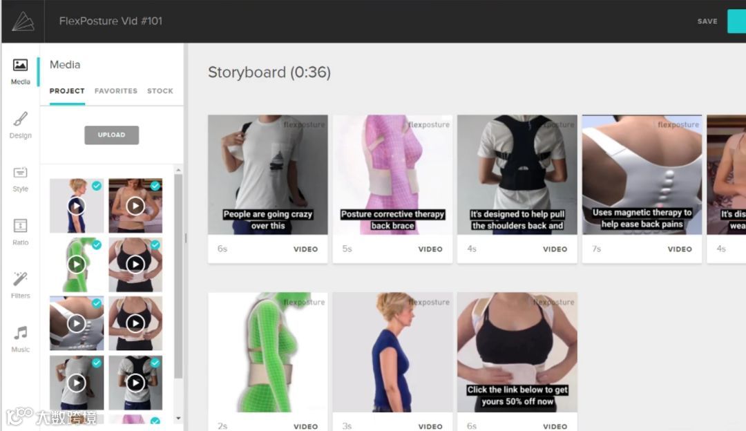Screen dimensions: 746x431
Task: Open the Design brush panel
Action: coord(20,125)
